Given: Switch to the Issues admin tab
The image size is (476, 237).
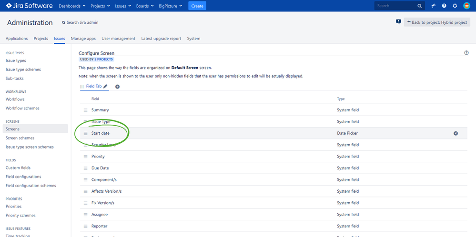Looking at the screenshot, I should (x=60, y=39).
